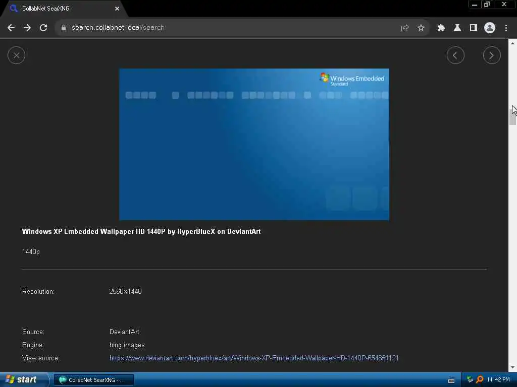
Task: Open the deviantart.com source link
Action: pyautogui.click(x=254, y=358)
